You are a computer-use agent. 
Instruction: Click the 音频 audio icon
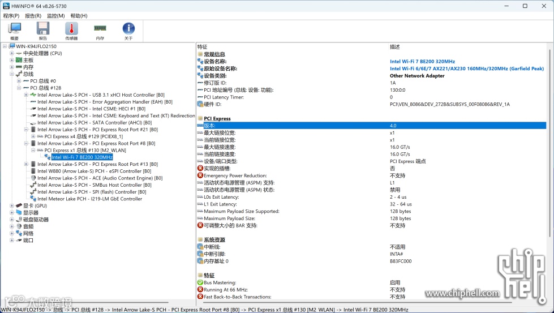pyautogui.click(x=19, y=226)
